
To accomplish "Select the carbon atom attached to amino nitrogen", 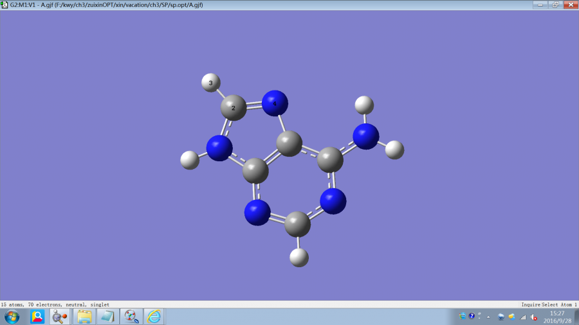I will click(330, 159).
